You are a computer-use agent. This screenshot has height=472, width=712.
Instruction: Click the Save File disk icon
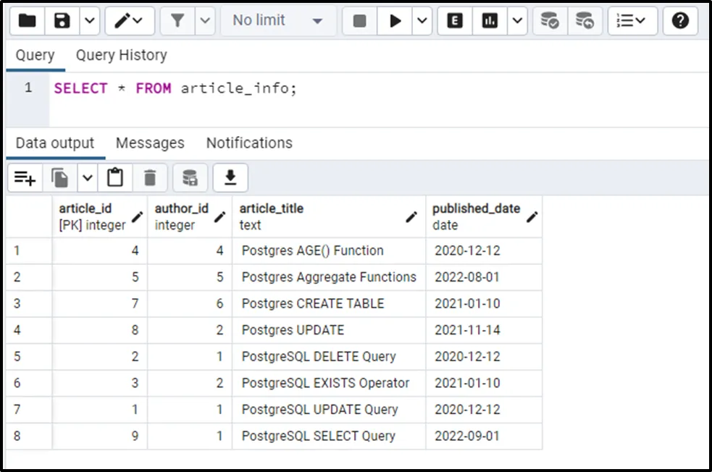pos(62,21)
